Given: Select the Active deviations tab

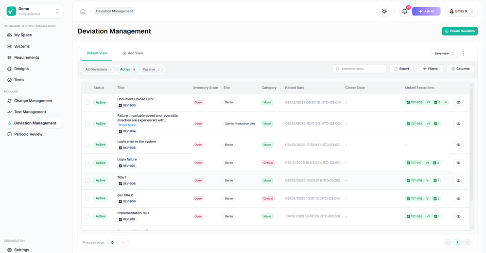Looking at the screenshot, I should click(128, 70).
